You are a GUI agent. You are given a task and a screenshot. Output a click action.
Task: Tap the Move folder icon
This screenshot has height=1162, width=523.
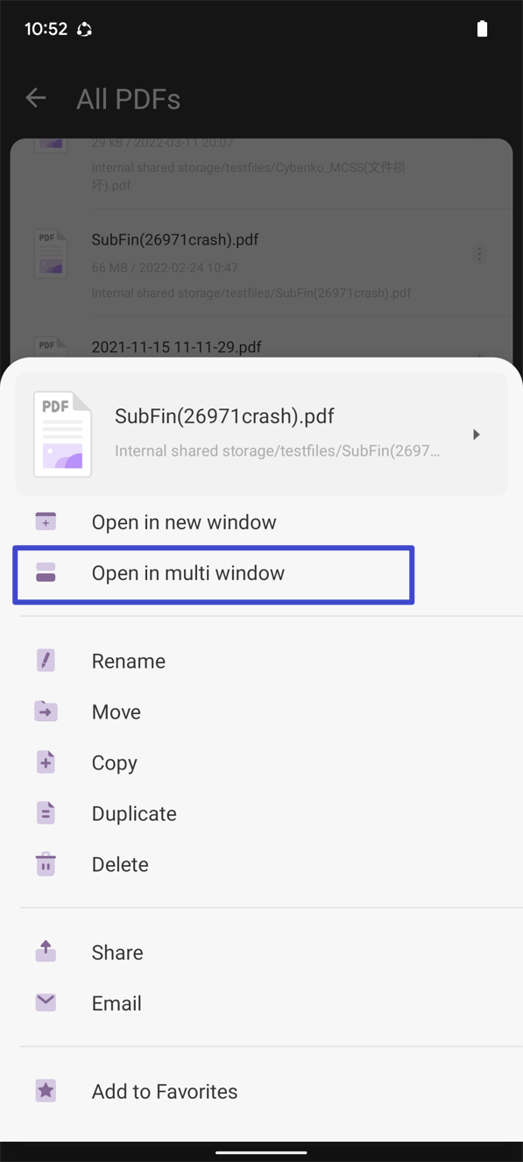coord(46,712)
